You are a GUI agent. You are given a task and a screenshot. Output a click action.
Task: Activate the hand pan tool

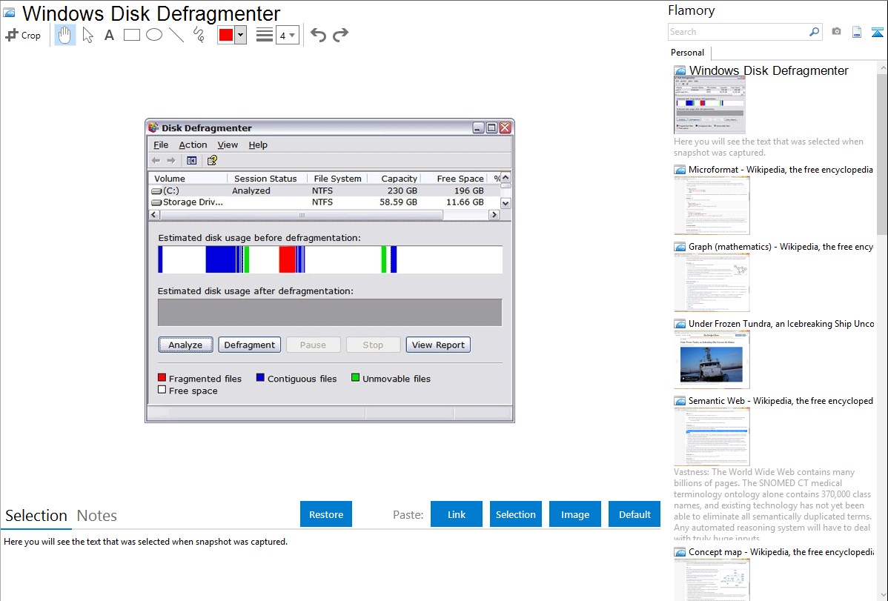pos(65,35)
